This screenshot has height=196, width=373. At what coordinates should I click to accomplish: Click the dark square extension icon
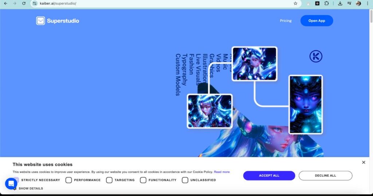[317, 3]
